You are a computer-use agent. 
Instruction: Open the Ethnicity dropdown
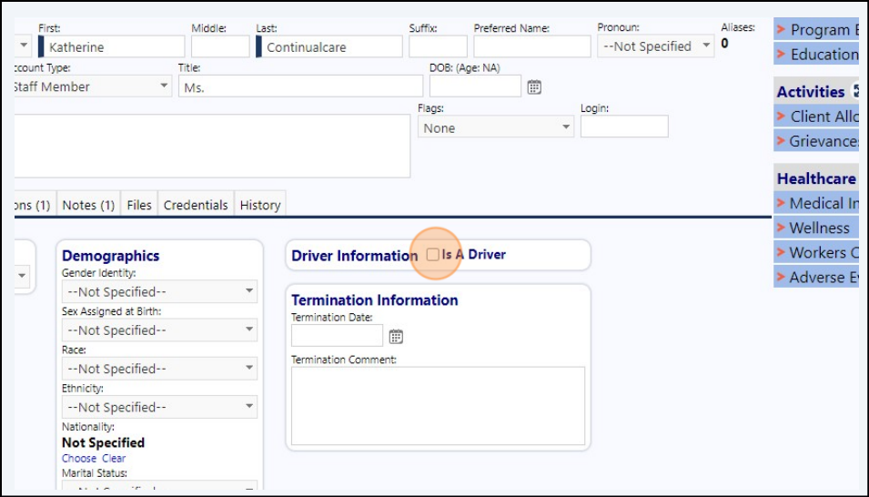159,407
